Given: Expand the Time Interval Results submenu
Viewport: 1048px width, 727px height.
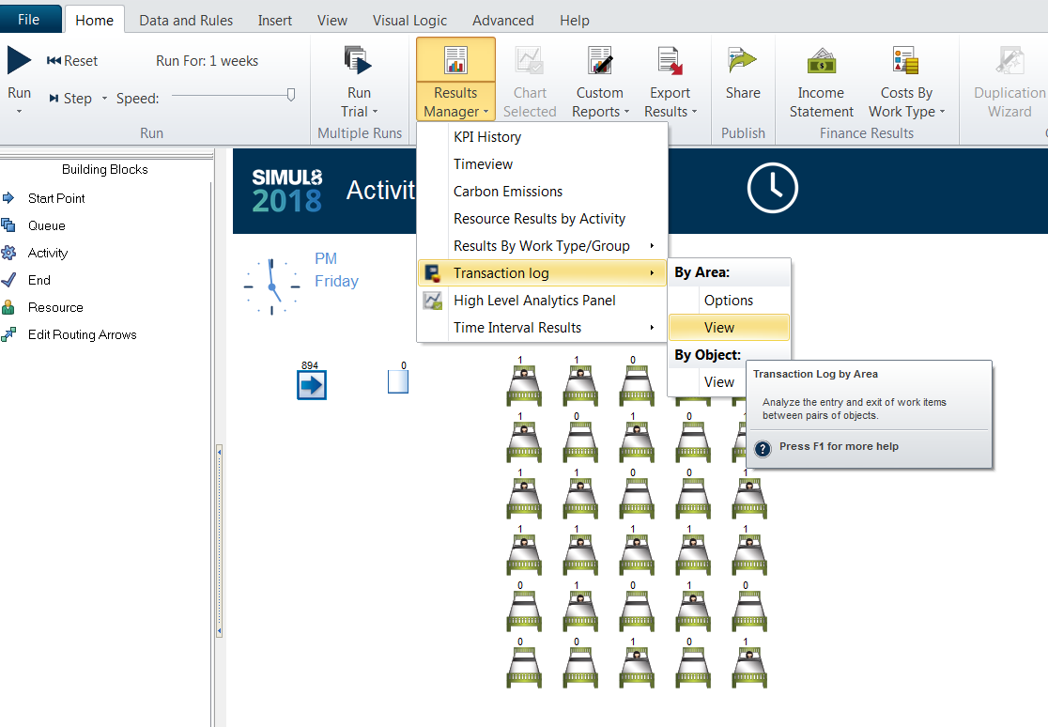Looking at the screenshot, I should 652,328.
